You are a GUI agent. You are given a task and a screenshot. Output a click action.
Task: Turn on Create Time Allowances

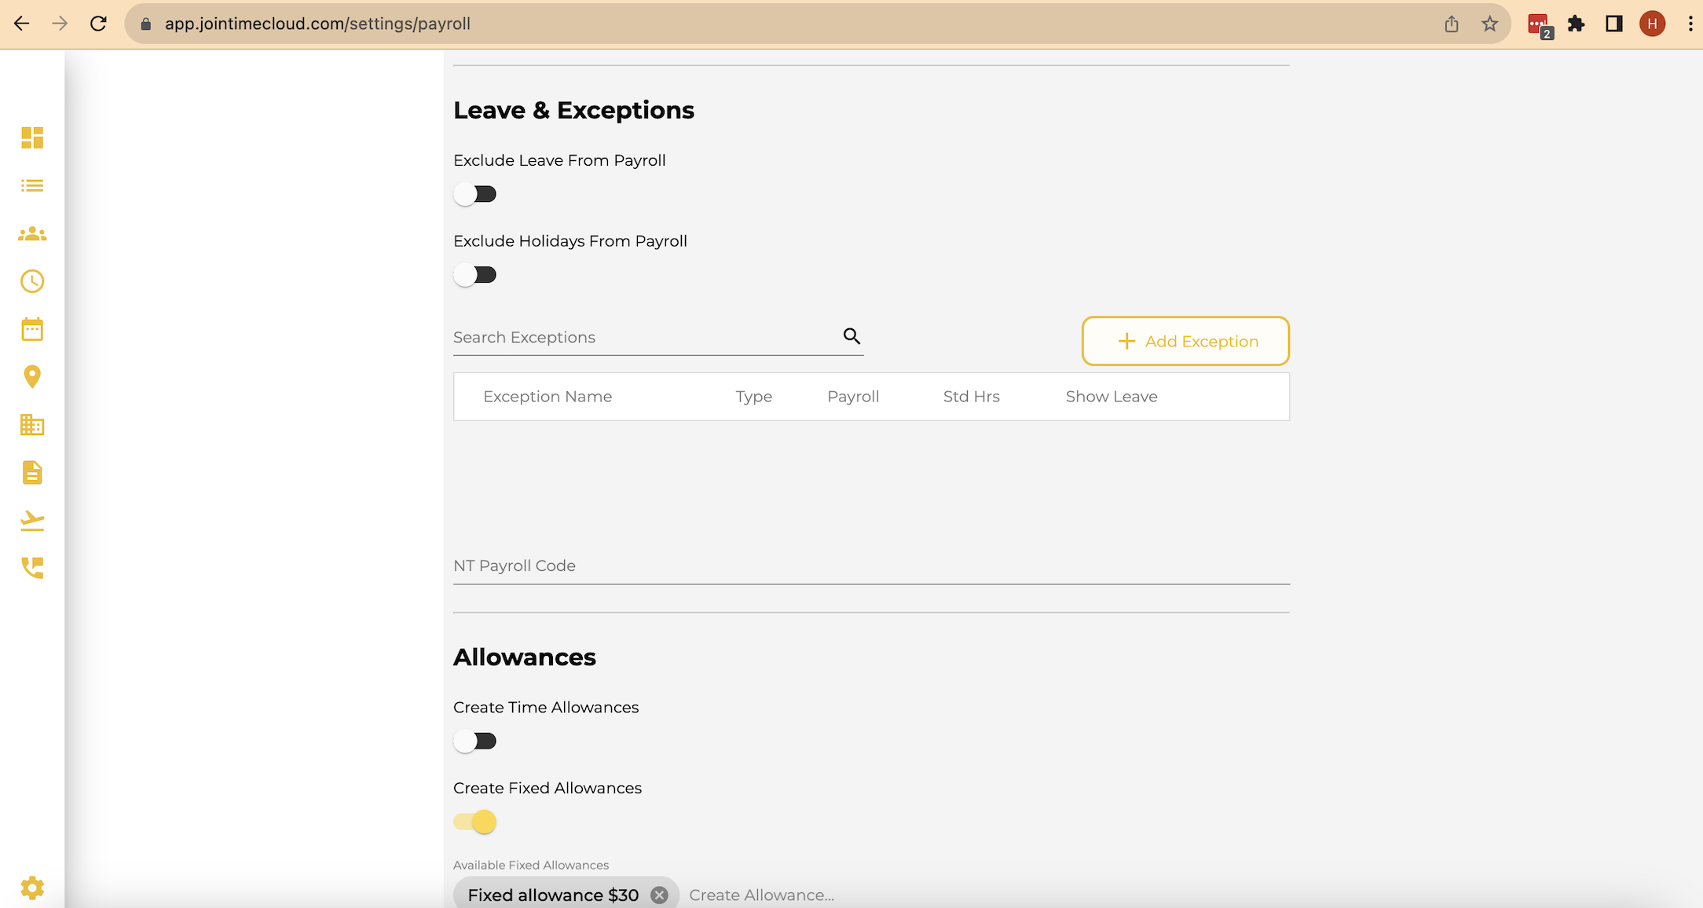coord(475,741)
